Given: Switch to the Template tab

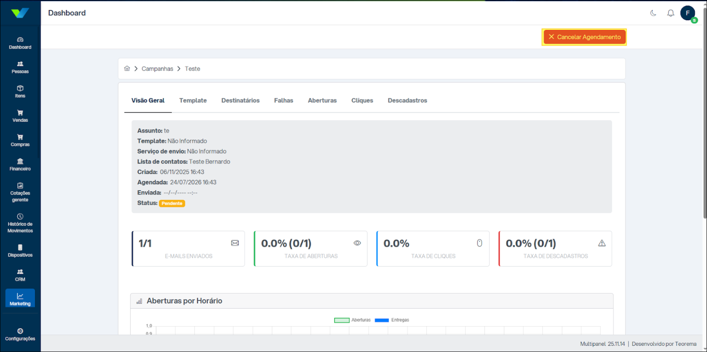Looking at the screenshot, I should (193, 101).
